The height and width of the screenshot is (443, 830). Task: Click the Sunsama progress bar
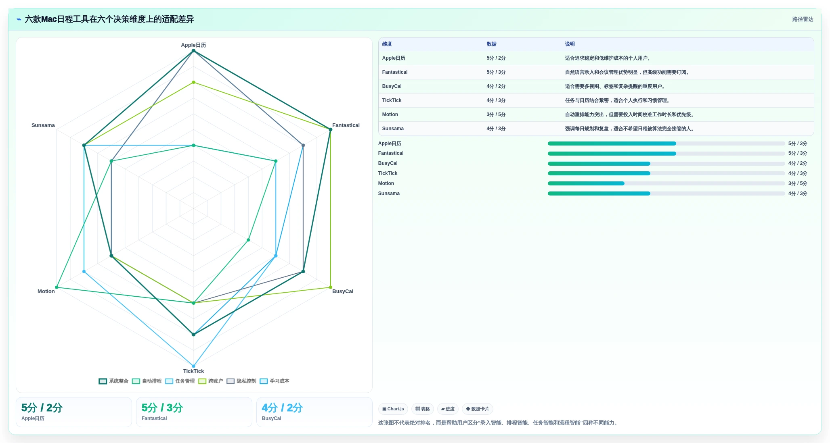[666, 193]
